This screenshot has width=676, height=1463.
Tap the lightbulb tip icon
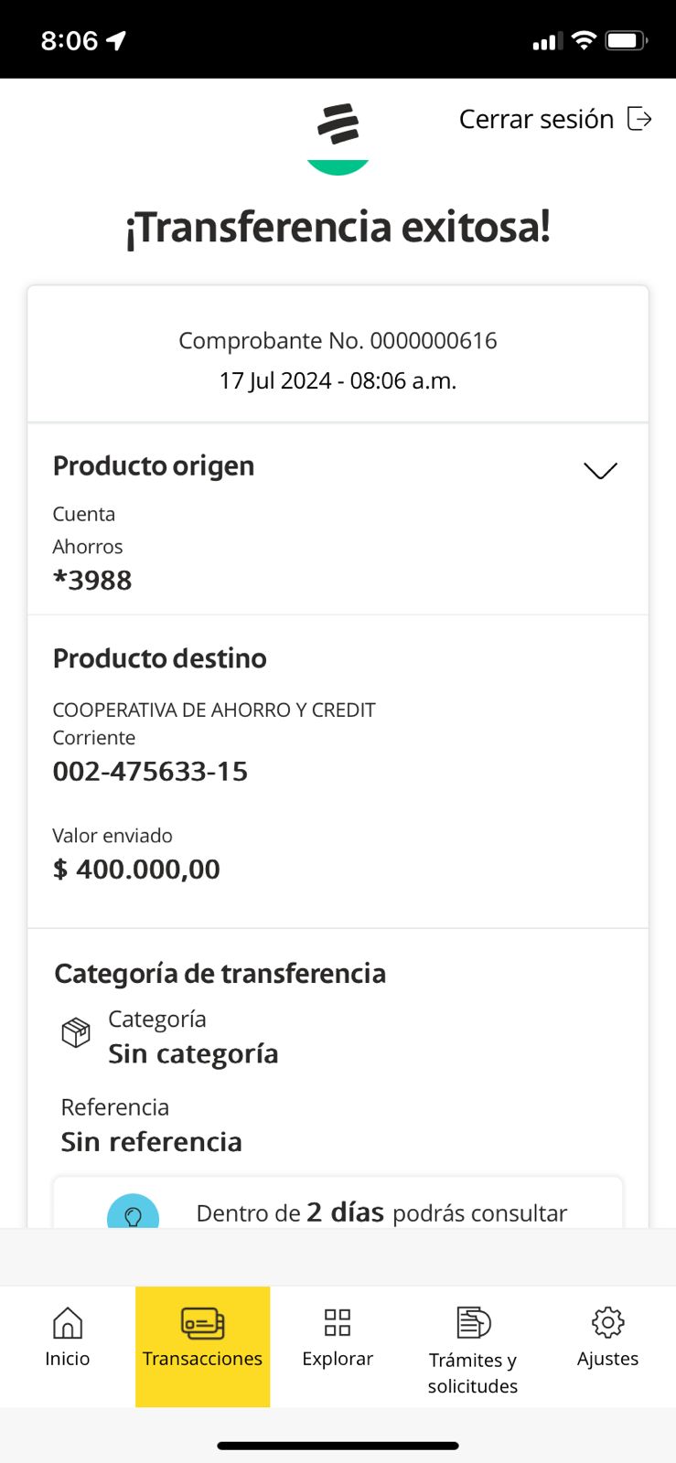pos(134,1214)
